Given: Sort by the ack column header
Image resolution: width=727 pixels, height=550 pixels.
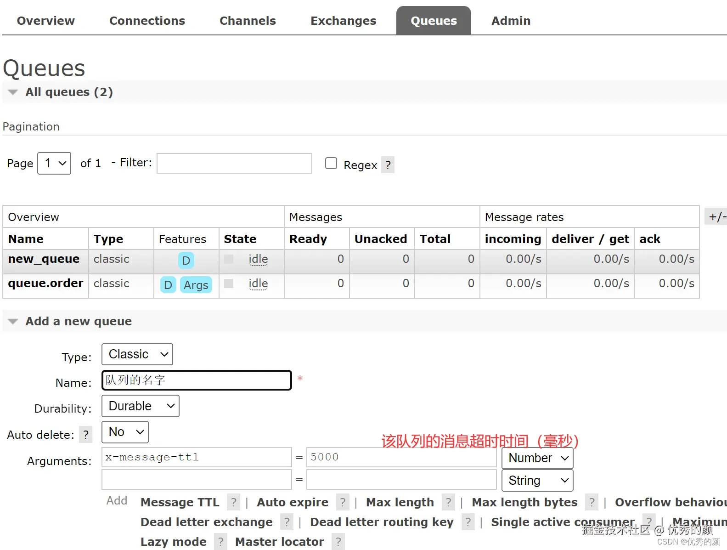Looking at the screenshot, I should 650,239.
